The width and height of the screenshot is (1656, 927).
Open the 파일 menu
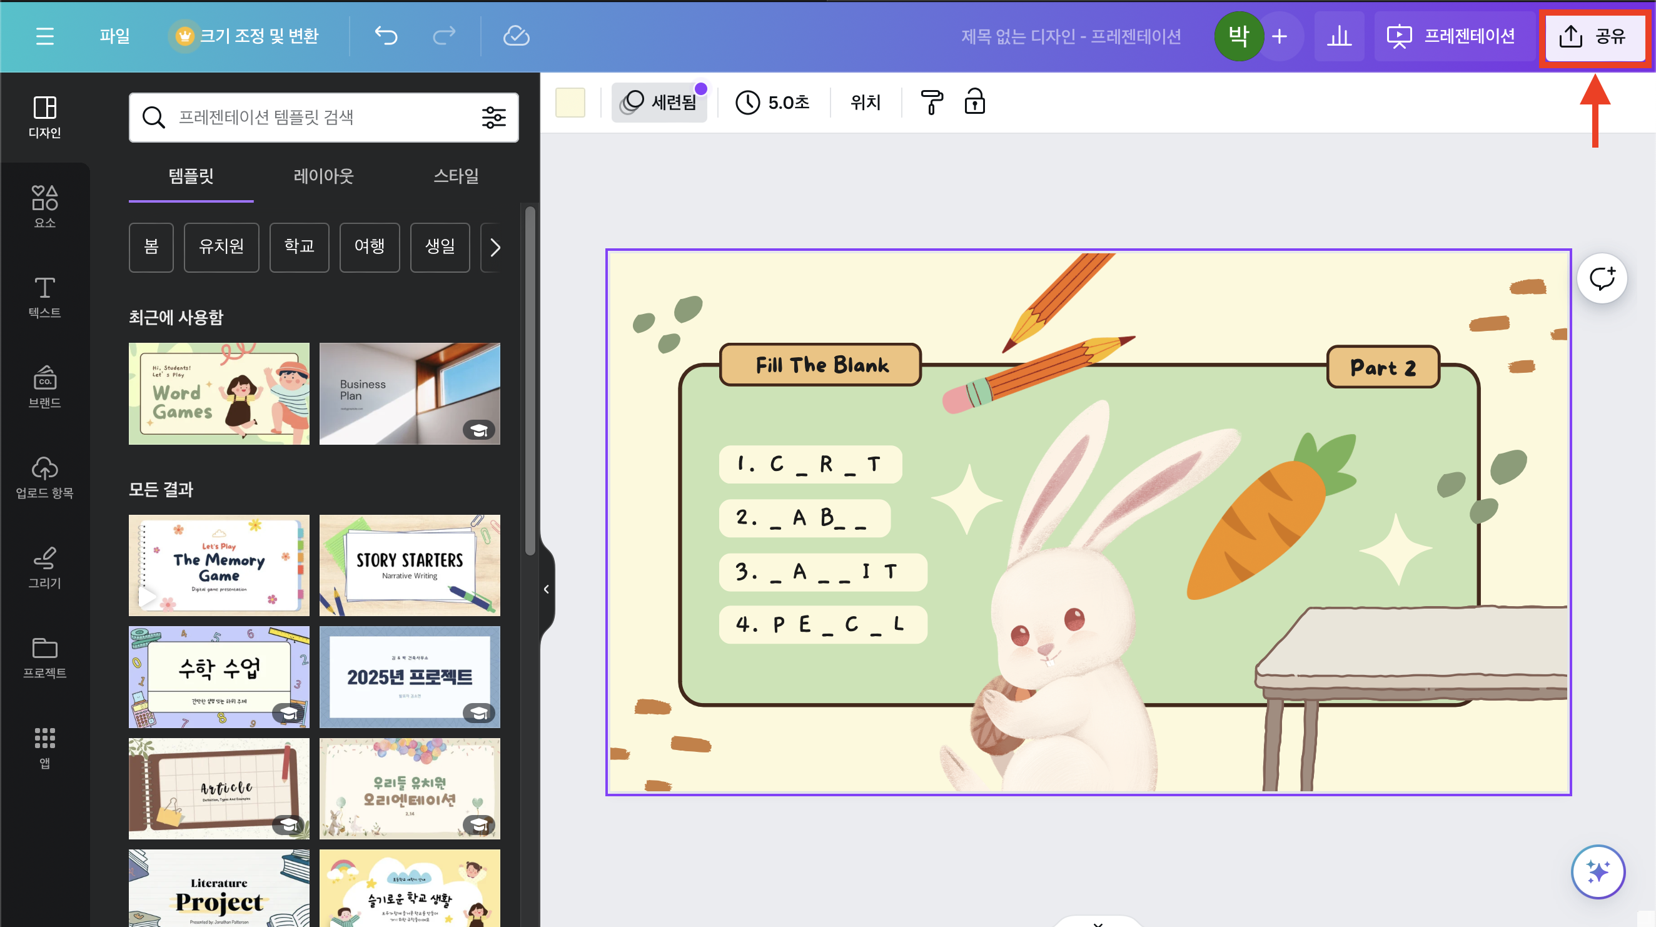(x=114, y=36)
